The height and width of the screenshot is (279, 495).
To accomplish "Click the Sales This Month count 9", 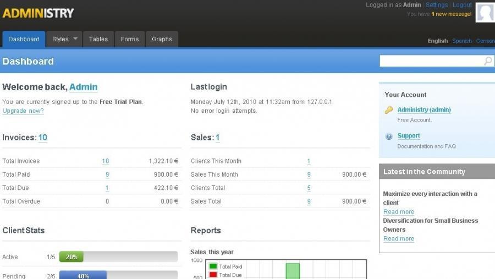I will [x=309, y=175].
